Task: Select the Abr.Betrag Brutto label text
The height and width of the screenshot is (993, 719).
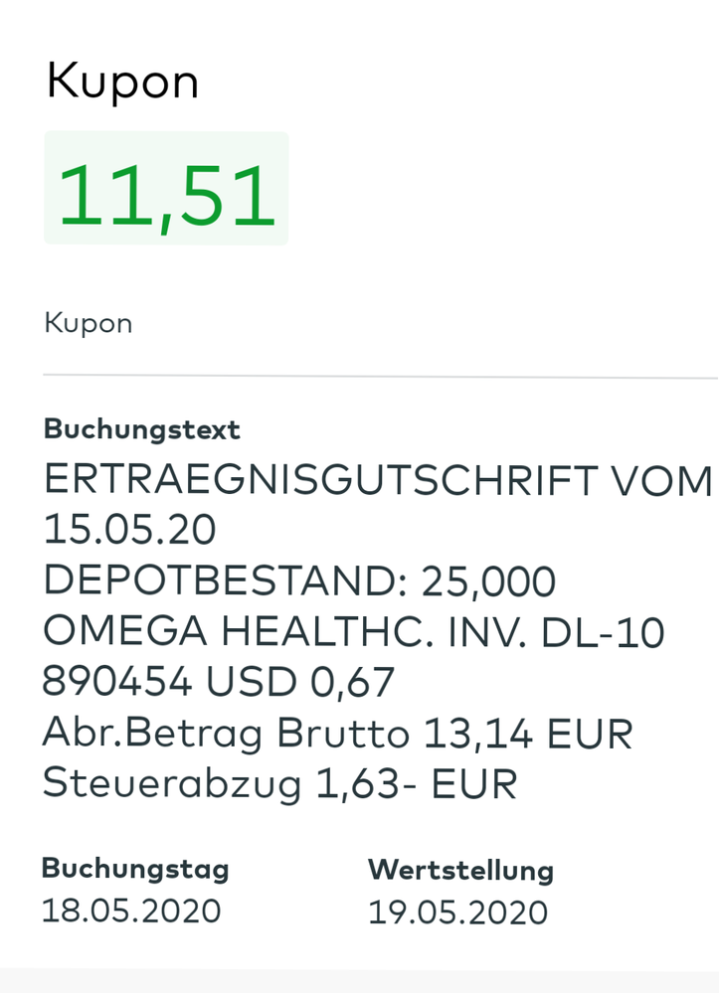Action: [226, 734]
